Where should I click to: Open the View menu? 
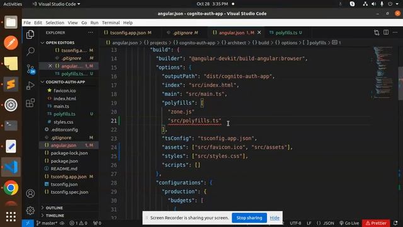point(73,23)
